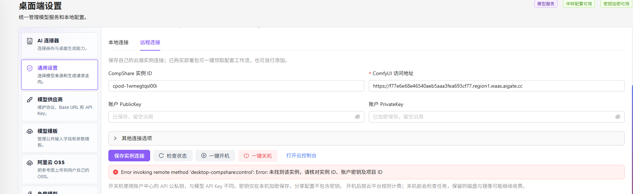Open 通用设置 section

pyautogui.click(x=59, y=75)
